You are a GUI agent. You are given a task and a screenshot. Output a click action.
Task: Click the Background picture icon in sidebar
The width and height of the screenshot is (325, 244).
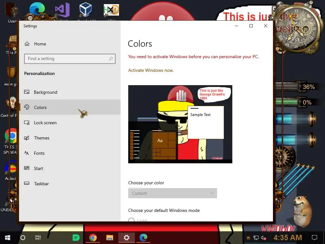pyautogui.click(x=27, y=92)
